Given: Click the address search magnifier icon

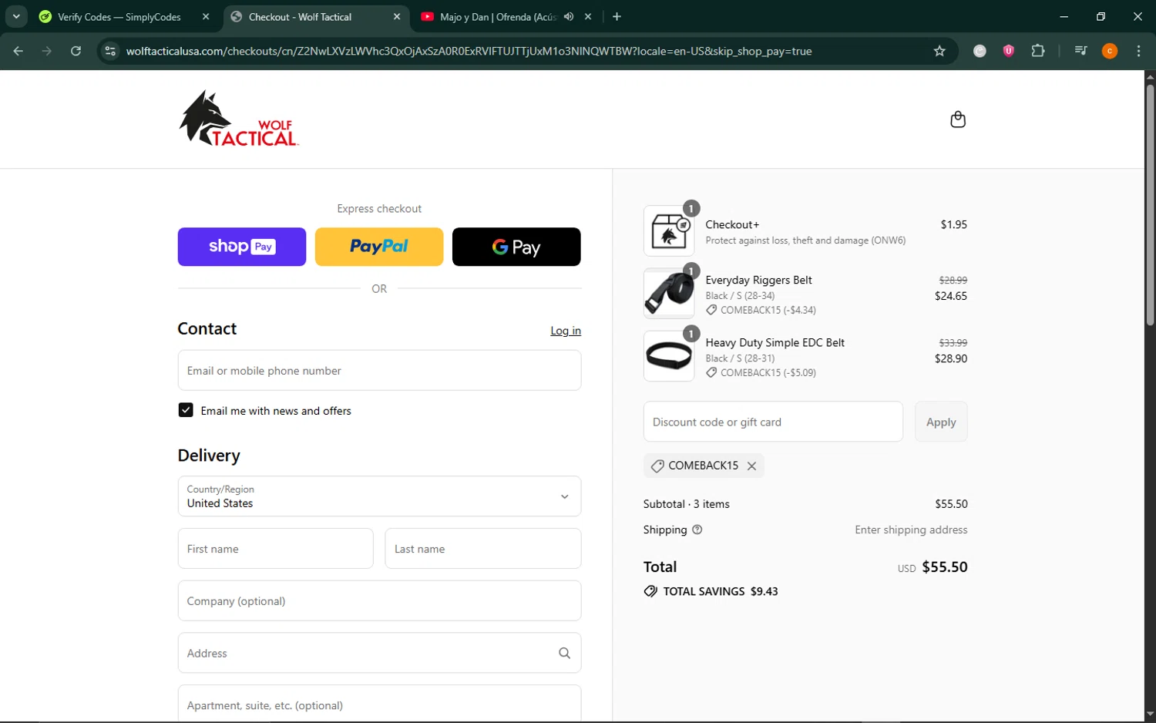Looking at the screenshot, I should click(x=564, y=653).
